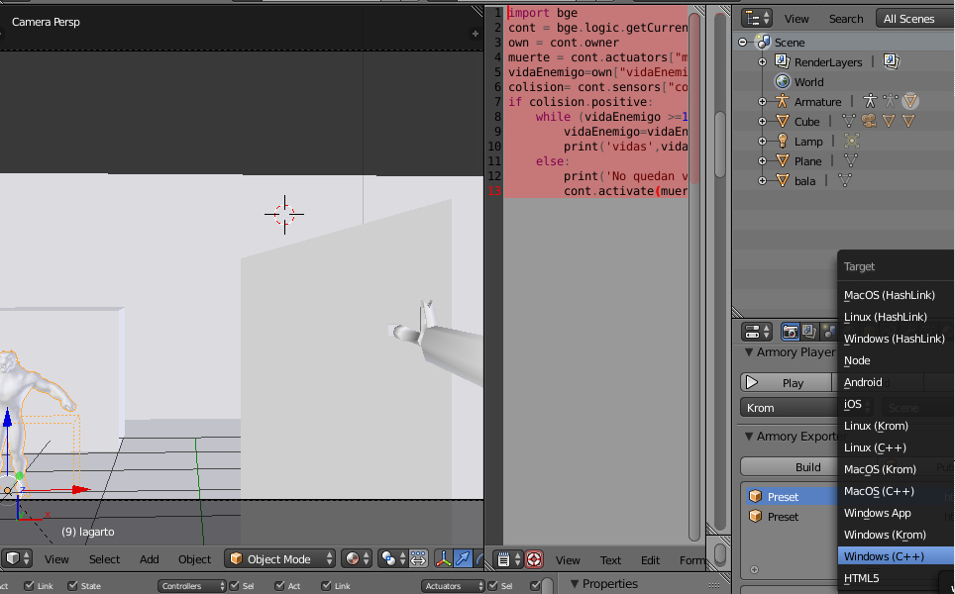The height and width of the screenshot is (594, 955).
Task: Expand the Cube tree node
Action: [x=762, y=121]
